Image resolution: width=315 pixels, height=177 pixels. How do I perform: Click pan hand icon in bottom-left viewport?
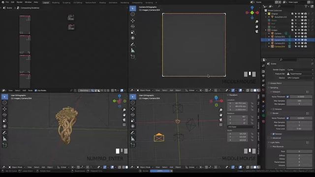coord(124,115)
